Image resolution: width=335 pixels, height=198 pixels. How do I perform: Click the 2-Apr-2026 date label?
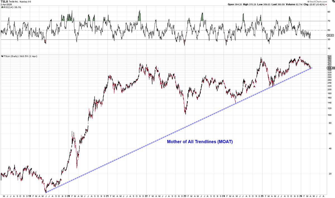click(x=6, y=4)
